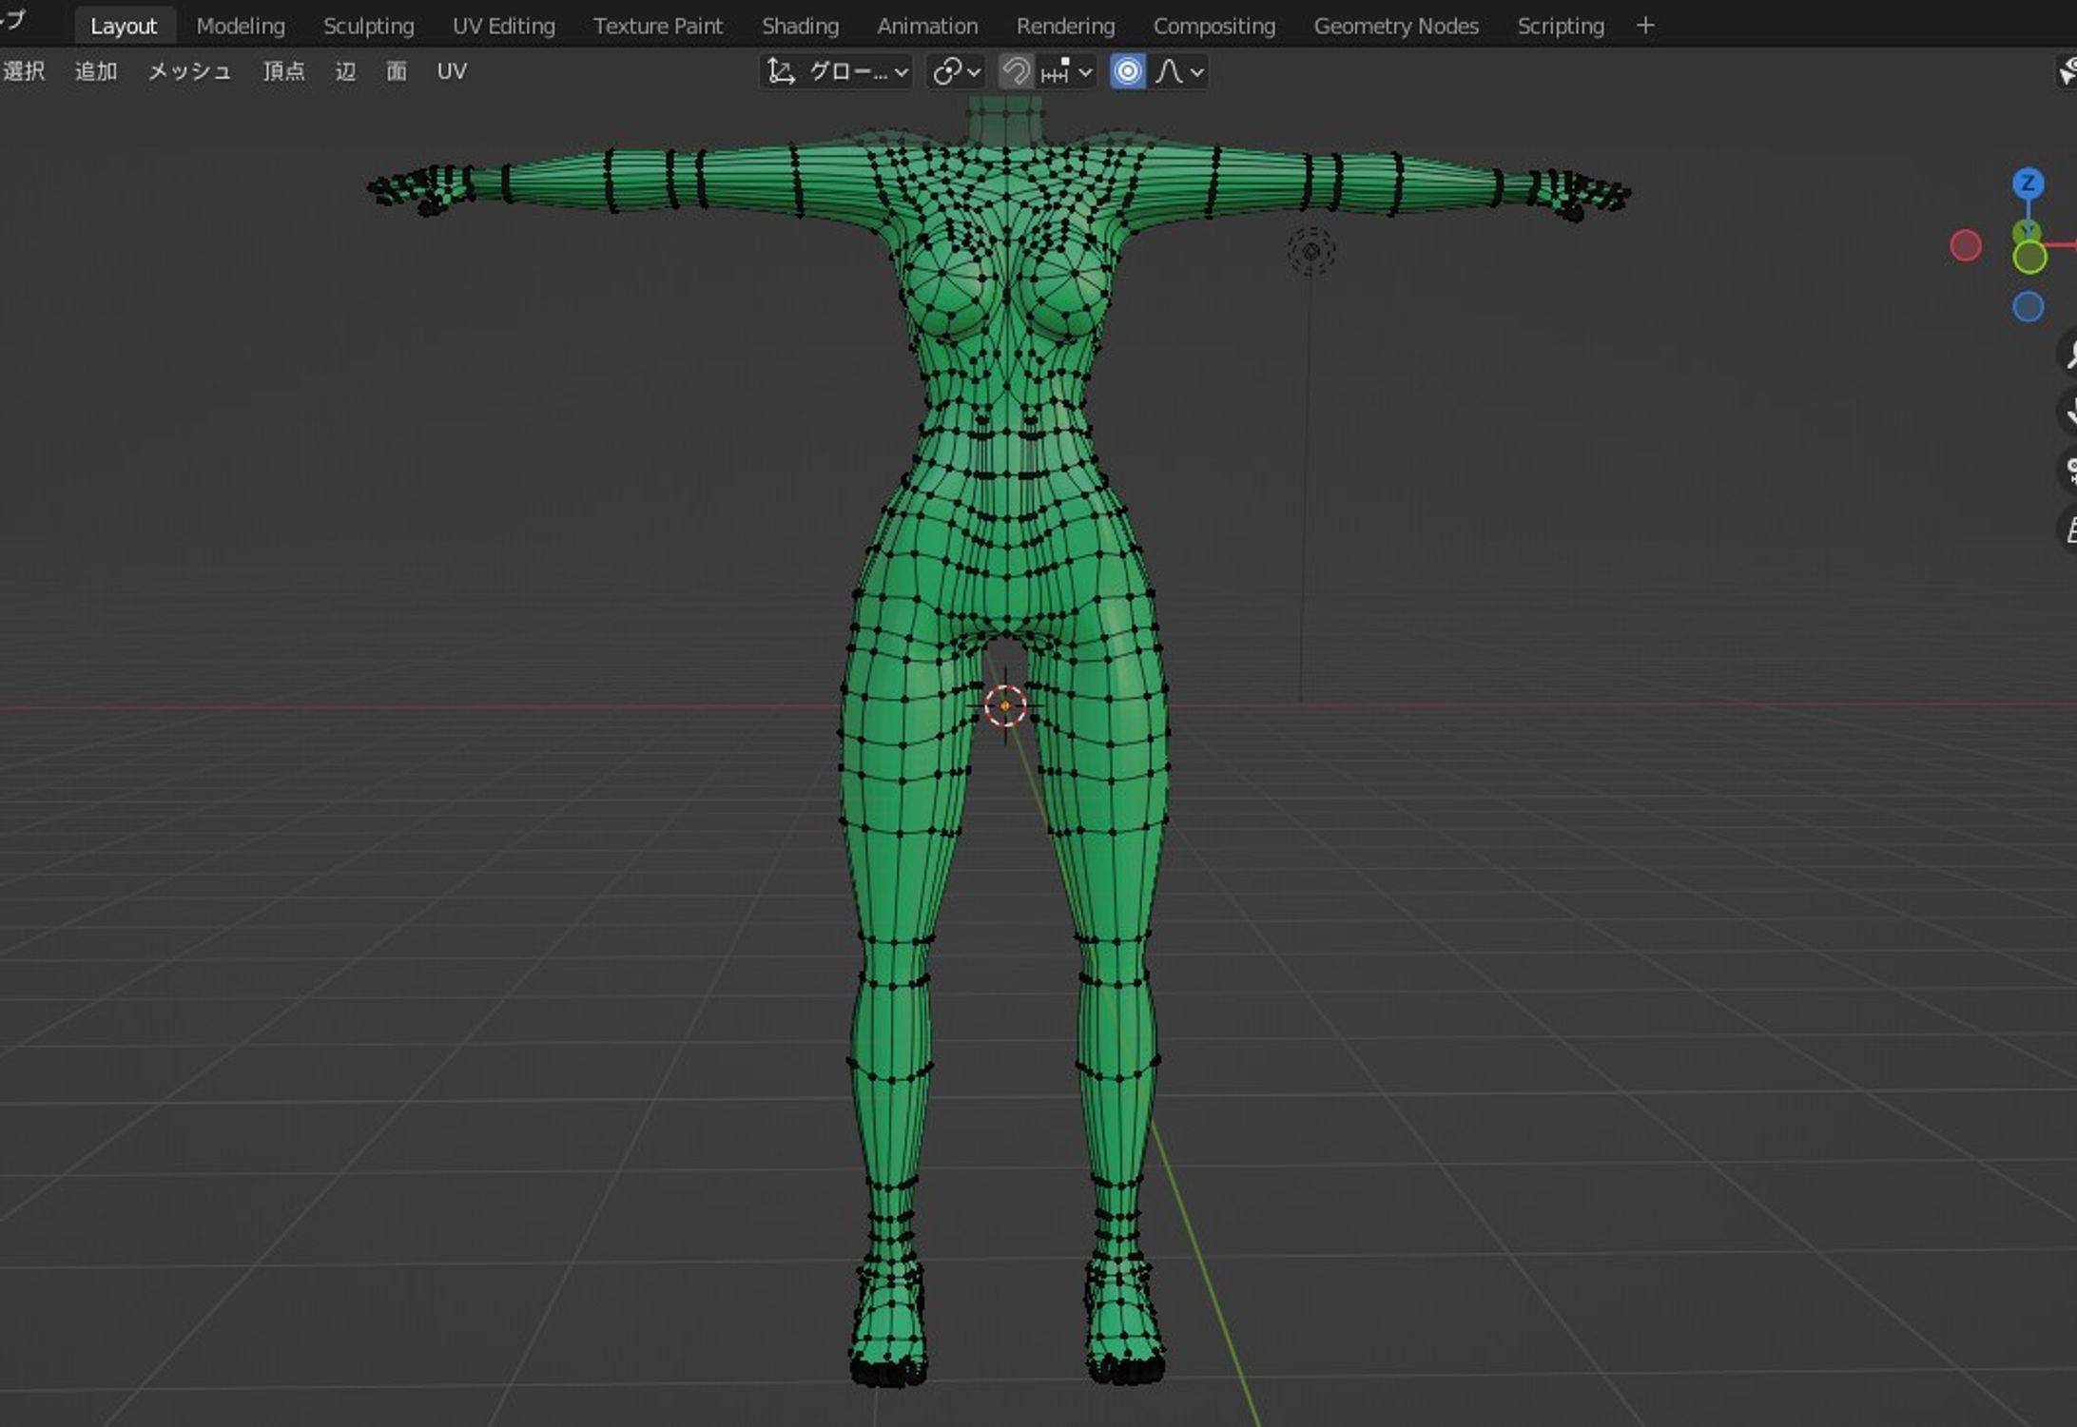Disable proportional editing toggle

tap(1128, 72)
